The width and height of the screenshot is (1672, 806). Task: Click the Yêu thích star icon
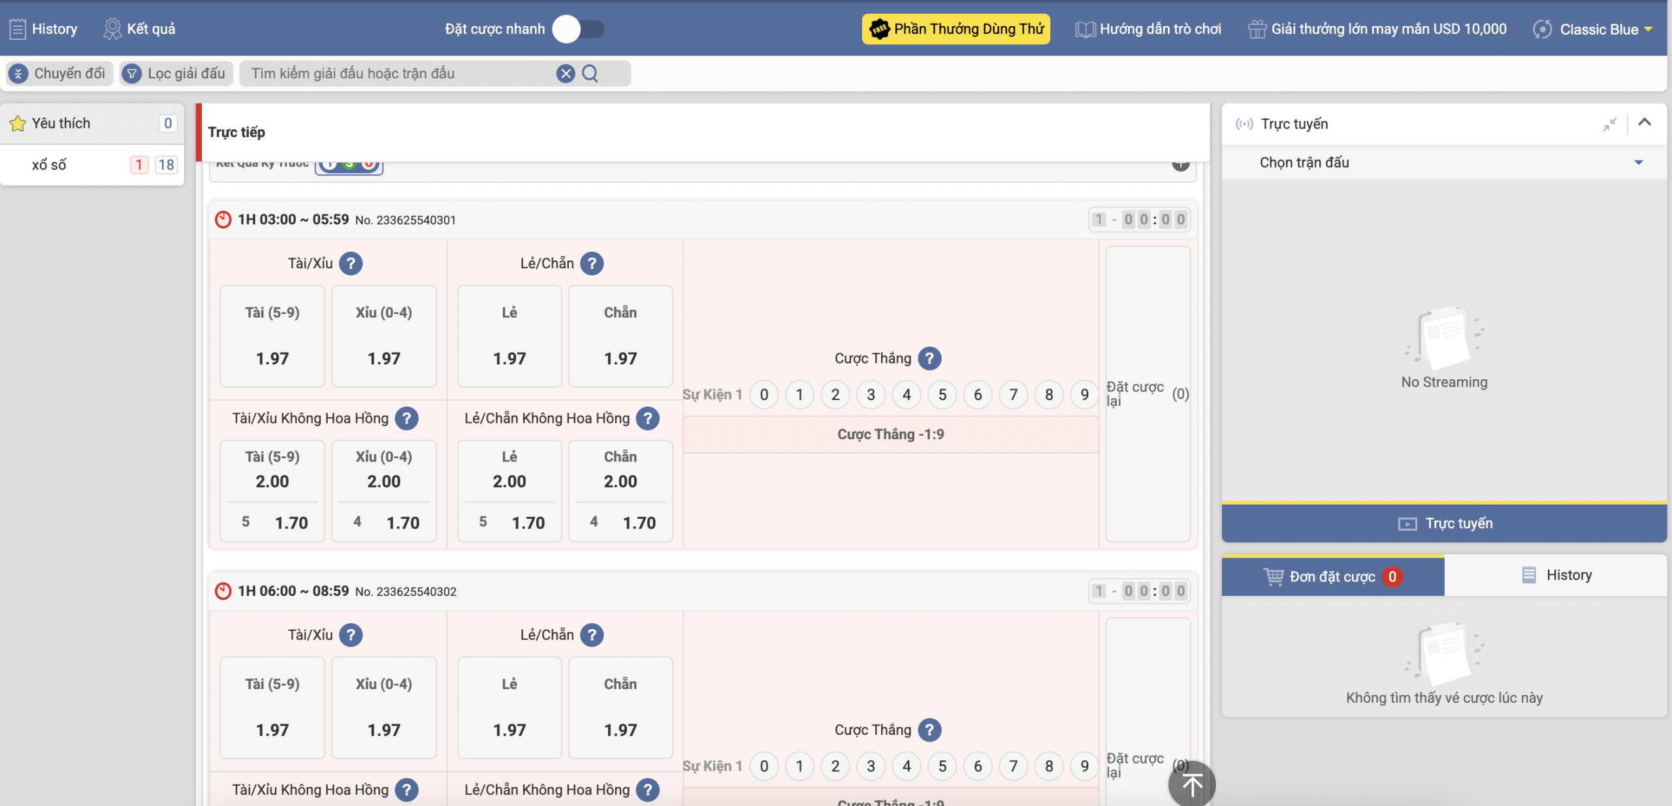tap(18, 123)
